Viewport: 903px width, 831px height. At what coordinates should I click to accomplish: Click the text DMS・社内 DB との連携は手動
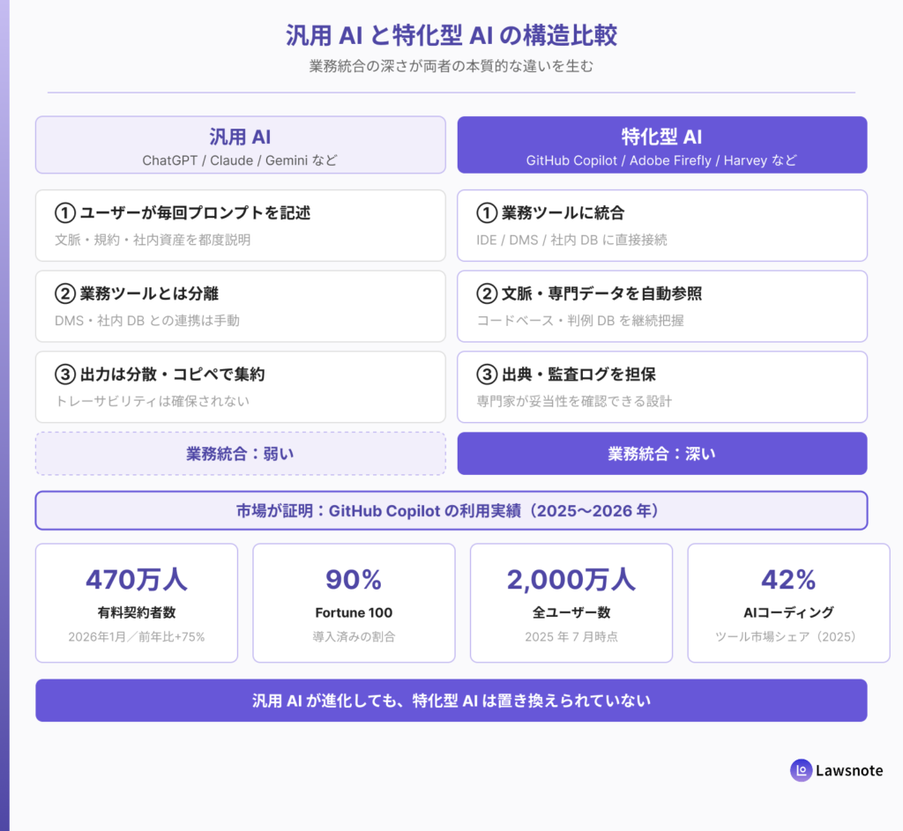pyautogui.click(x=147, y=321)
